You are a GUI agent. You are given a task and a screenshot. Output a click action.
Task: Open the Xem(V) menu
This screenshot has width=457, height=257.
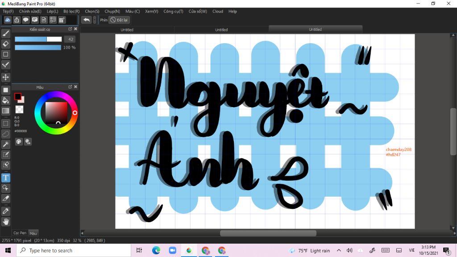coord(152,11)
